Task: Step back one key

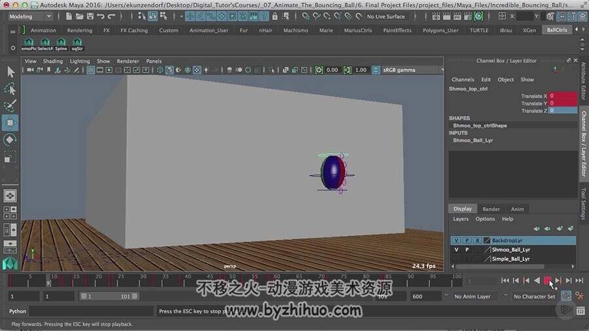Action: [526, 281]
